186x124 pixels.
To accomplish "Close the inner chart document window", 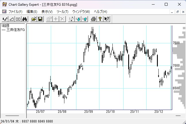I will tap(183, 12).
